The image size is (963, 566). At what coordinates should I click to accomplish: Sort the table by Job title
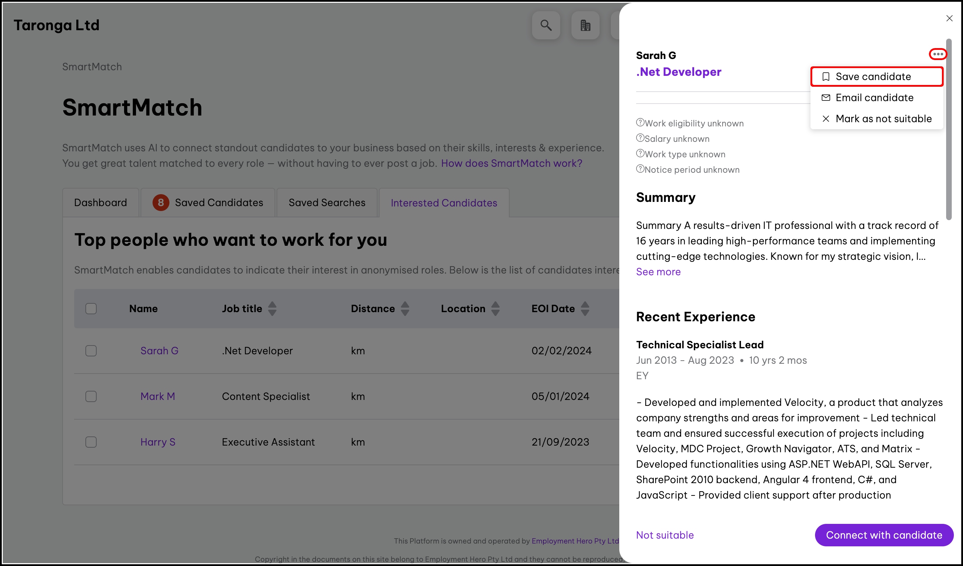pyautogui.click(x=272, y=308)
